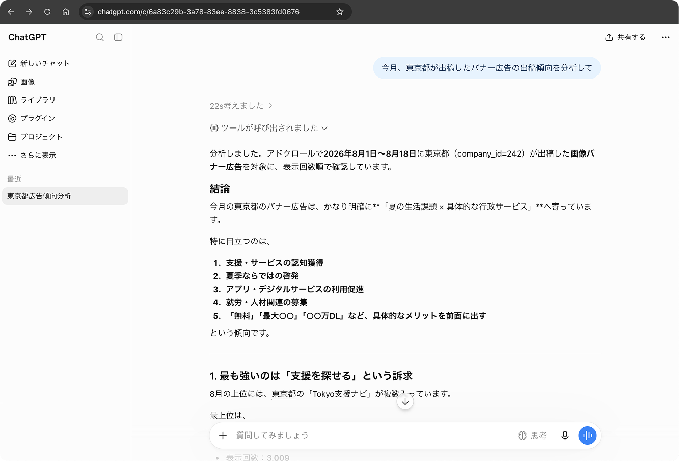Click the address bar URL

pos(199,12)
